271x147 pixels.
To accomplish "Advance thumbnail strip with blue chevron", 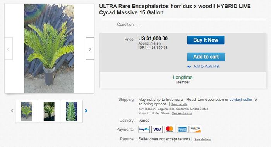I will [x=86, y=111].
